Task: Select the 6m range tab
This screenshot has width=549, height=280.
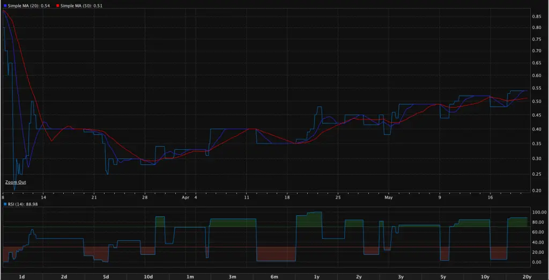Action: pyautogui.click(x=274, y=276)
